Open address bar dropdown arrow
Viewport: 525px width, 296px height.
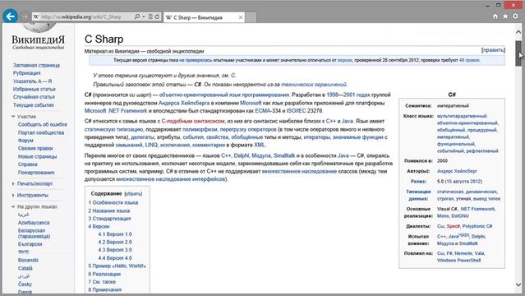[144, 16]
